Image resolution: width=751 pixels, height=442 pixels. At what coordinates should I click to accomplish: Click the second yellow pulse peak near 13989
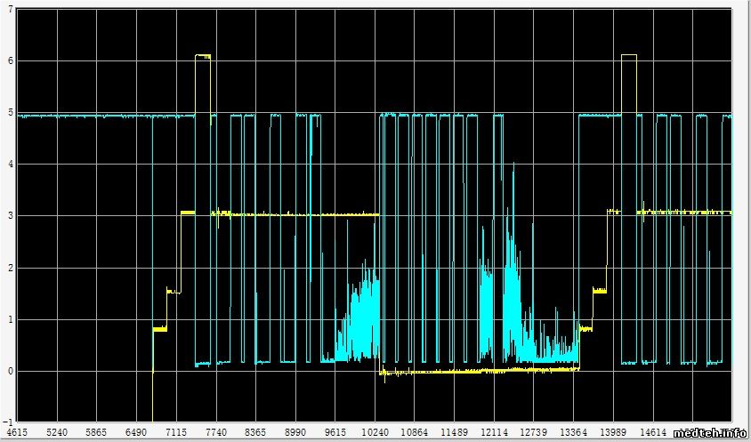(628, 55)
